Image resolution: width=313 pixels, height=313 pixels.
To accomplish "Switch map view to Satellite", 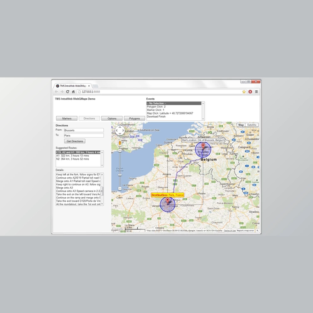I will (252, 125).
